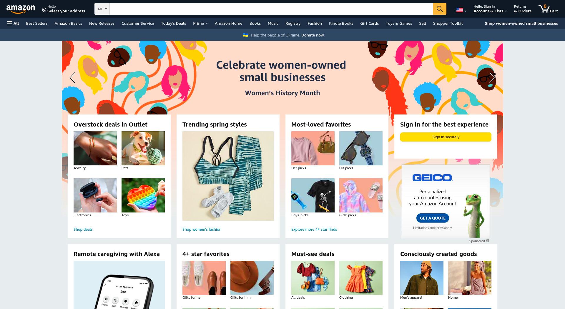Click the orange search magnifier button
565x309 pixels.
(x=440, y=9)
